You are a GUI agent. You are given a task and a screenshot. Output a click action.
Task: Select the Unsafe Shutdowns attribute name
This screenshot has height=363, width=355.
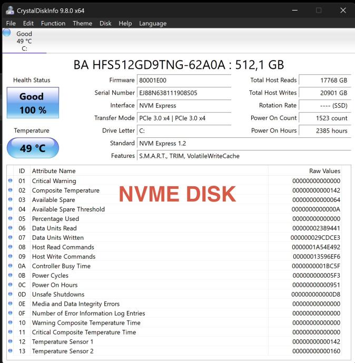click(x=58, y=295)
